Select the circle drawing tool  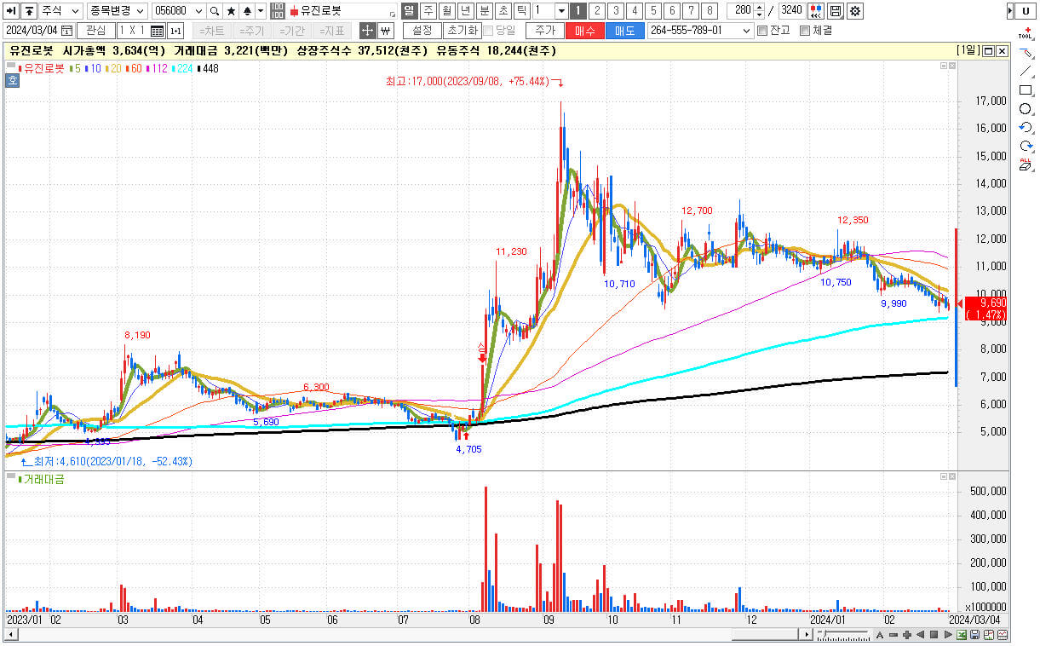point(1026,109)
